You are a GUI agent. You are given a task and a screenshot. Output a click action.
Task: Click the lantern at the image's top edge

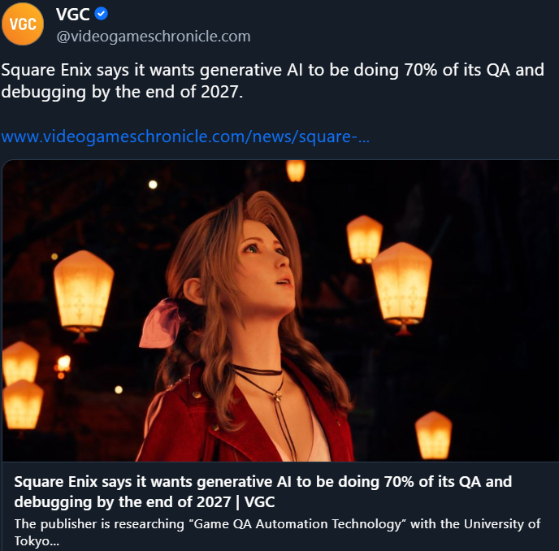point(295,170)
